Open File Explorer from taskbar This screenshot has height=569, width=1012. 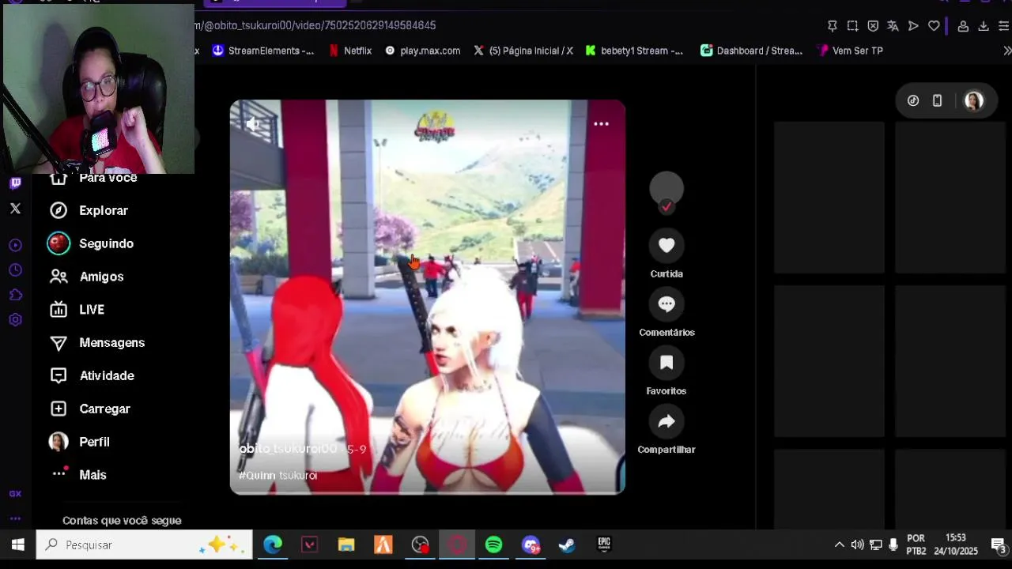[346, 545]
